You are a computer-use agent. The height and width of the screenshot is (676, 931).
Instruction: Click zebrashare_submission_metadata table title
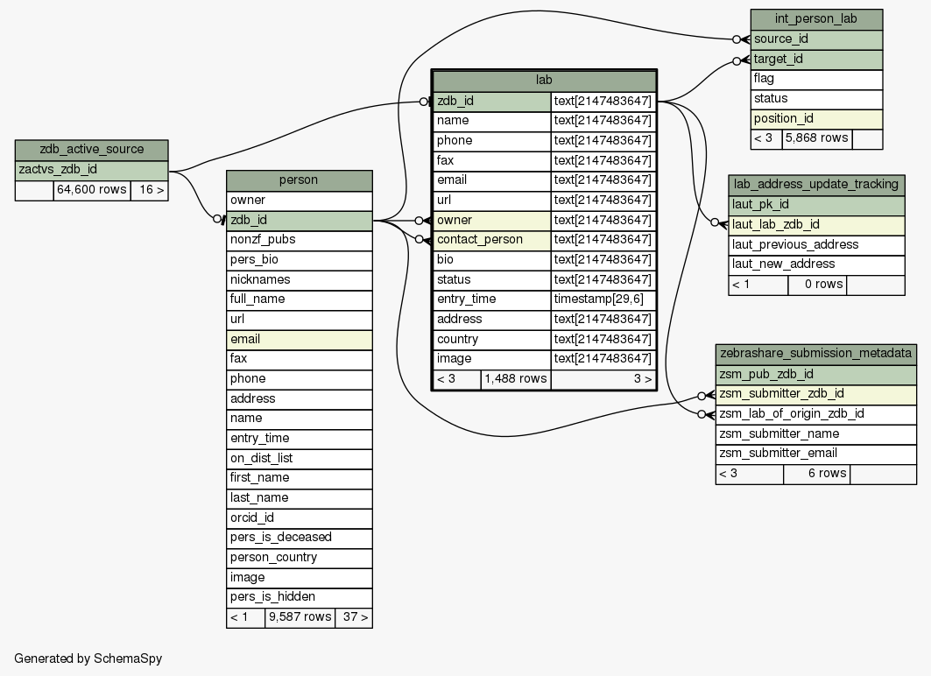coord(816,354)
